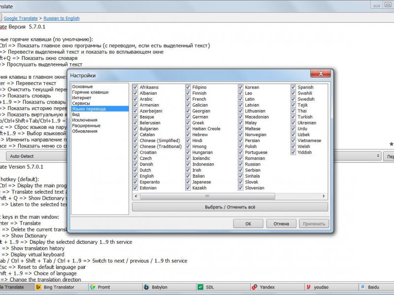
Task: Cancel the dialog with Отмена
Action: 281,224
